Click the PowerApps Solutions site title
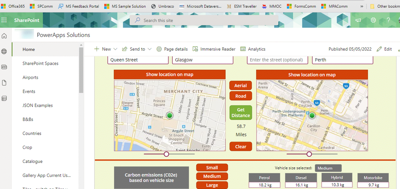Viewport: 400px width, 189px height. pos(63,35)
